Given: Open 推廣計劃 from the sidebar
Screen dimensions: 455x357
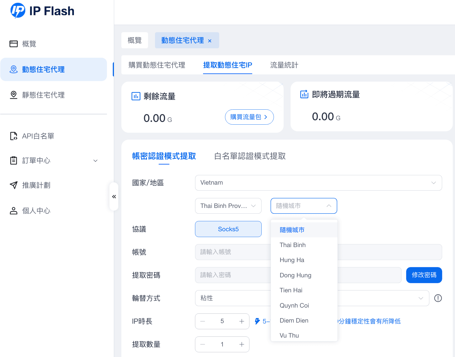Looking at the screenshot, I should click(36, 185).
